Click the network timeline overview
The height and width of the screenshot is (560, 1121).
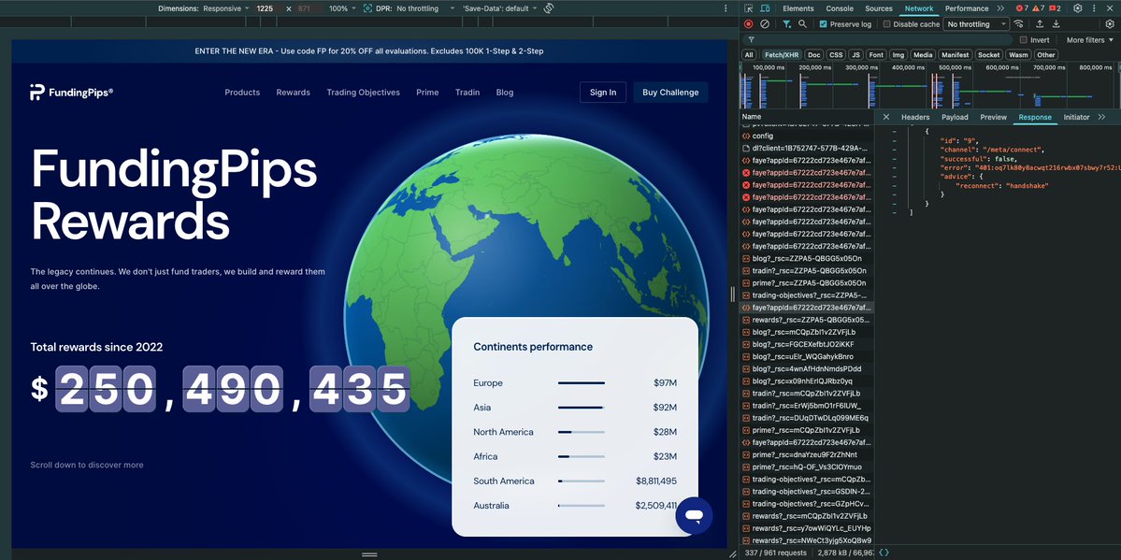[929, 84]
